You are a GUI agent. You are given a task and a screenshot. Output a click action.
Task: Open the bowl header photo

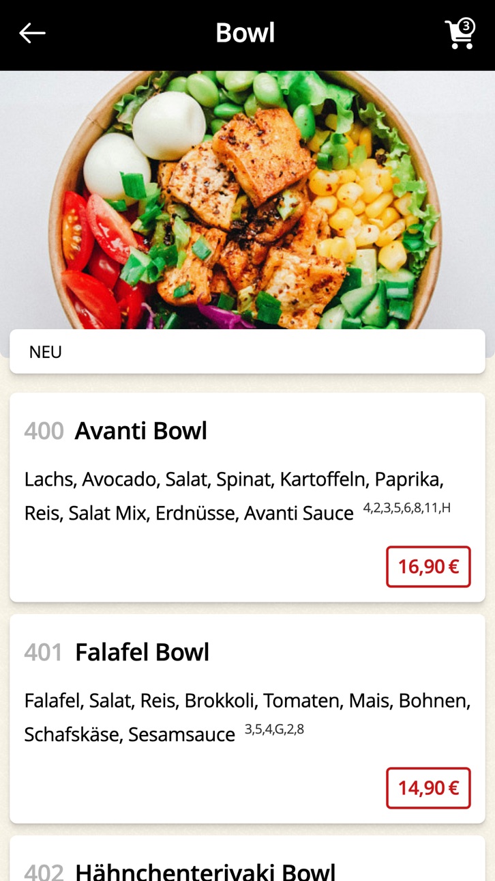[x=247, y=200]
